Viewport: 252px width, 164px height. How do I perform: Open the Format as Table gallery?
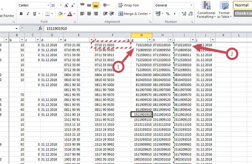[x=224, y=12]
